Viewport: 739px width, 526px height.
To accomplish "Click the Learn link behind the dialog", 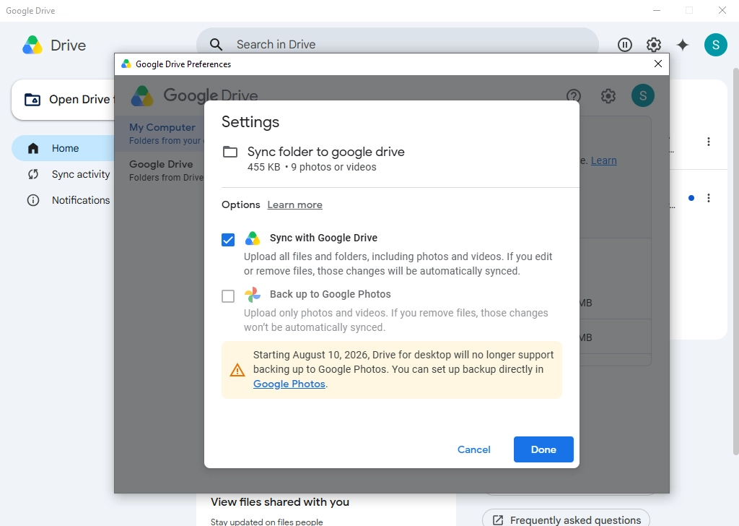I will tap(604, 160).
